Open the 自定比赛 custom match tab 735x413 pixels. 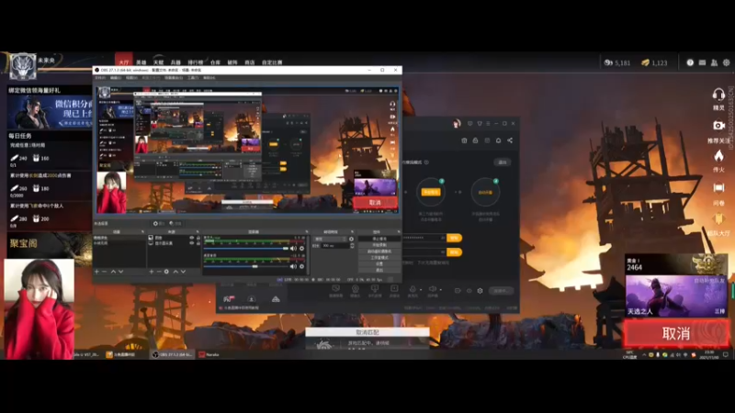tap(272, 62)
